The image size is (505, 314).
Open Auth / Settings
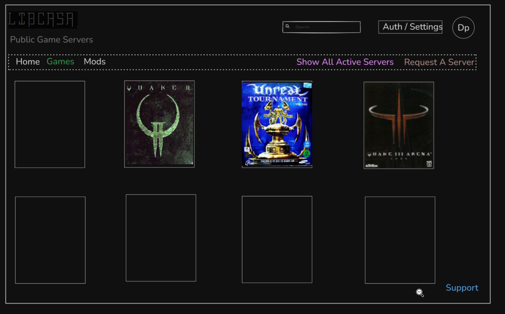[x=410, y=27]
